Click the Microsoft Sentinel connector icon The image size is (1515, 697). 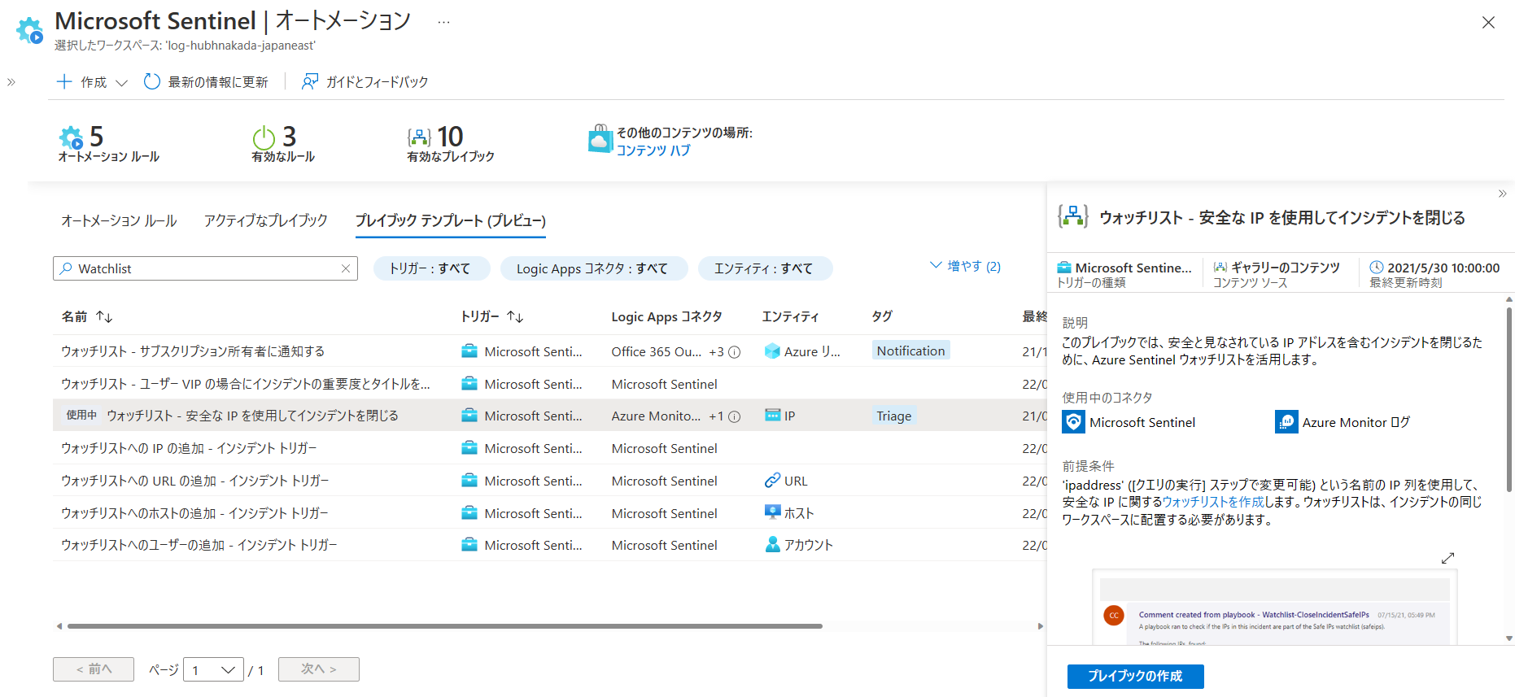click(x=1073, y=422)
